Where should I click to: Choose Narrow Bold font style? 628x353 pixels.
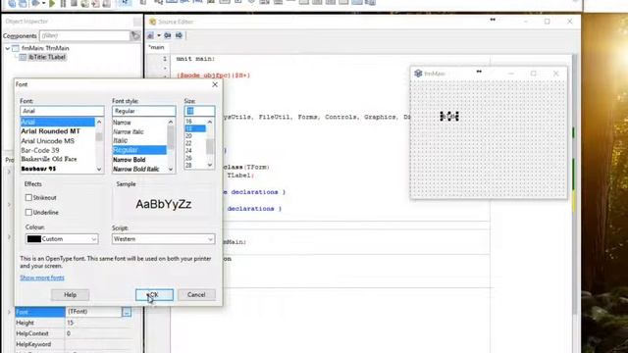[x=129, y=160]
